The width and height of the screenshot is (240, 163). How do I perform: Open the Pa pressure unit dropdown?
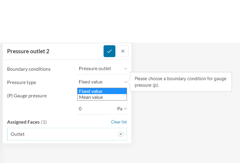click(x=122, y=109)
